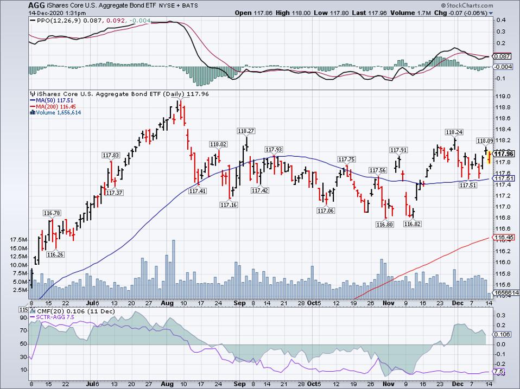Click the 117.75 price annotation
The height and width of the screenshot is (389, 520).
click(x=346, y=160)
